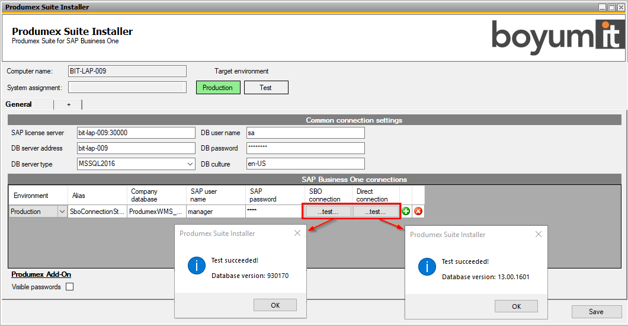The image size is (628, 326).
Task: Click the green add connection row icon
Action: tap(406, 211)
